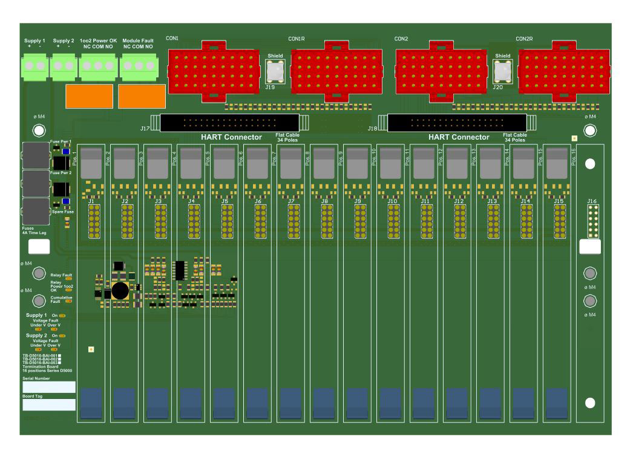Toggle the Cumulative Fault LED
This screenshot has height=451, width=633.
click(68, 300)
